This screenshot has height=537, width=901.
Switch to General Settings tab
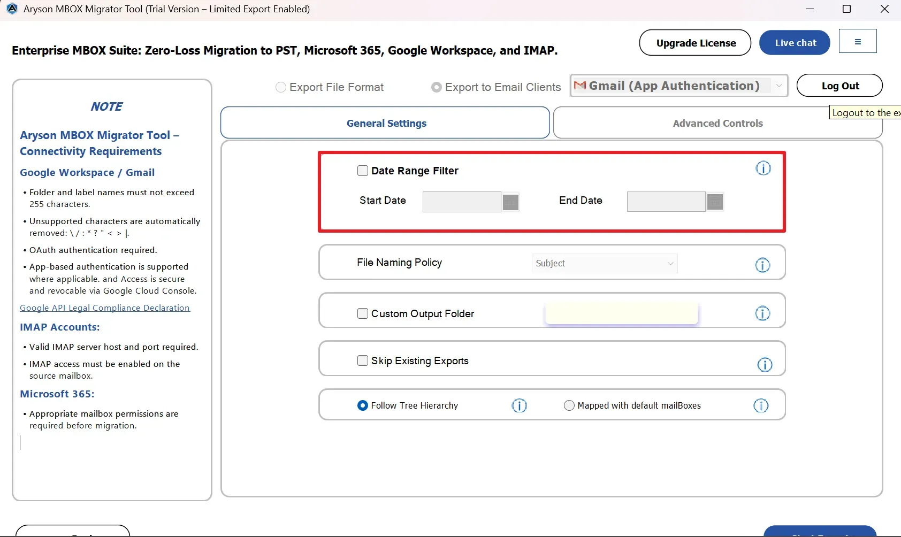[385, 123]
